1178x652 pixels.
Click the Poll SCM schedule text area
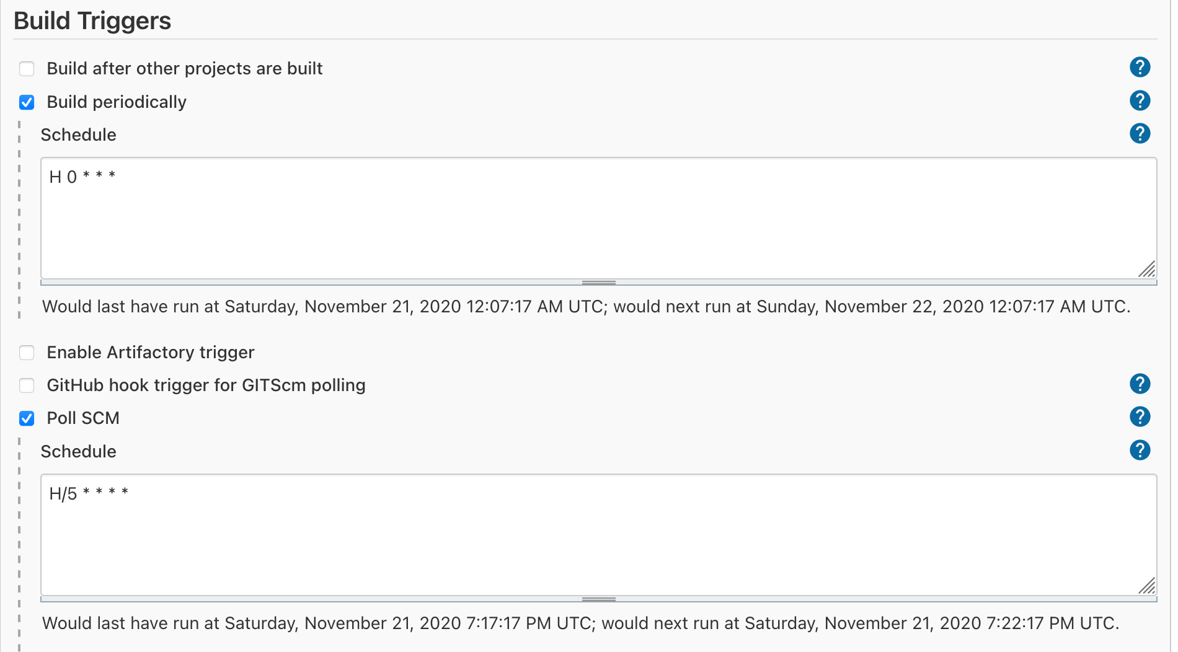598,535
